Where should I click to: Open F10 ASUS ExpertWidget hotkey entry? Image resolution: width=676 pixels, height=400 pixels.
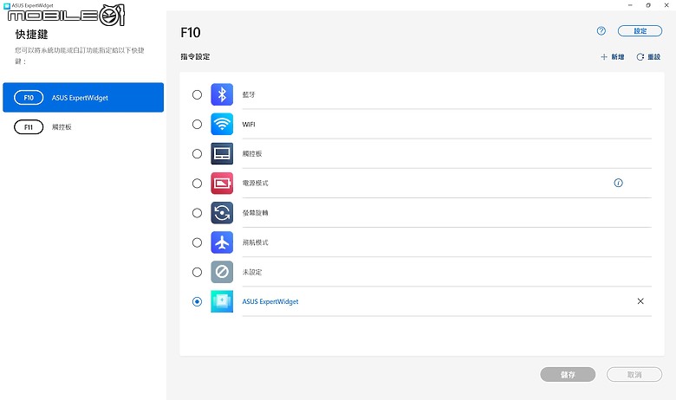click(83, 97)
